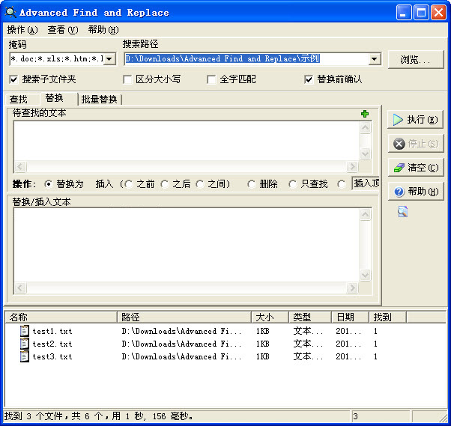
Task: Open the 操作 menu
Action: pyautogui.click(x=22, y=30)
